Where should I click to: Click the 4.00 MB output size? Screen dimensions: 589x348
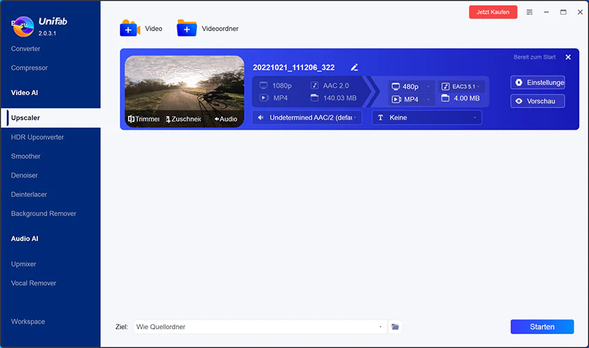466,98
